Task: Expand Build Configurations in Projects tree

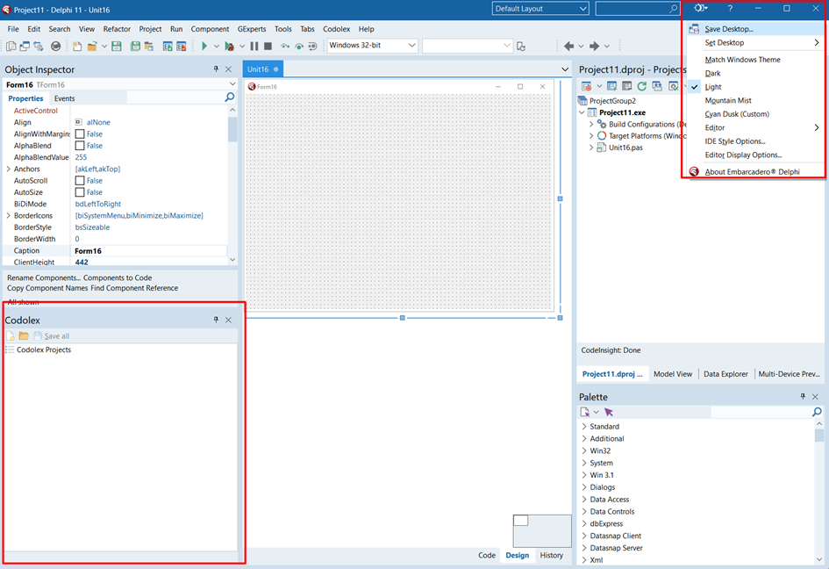Action: pos(591,125)
